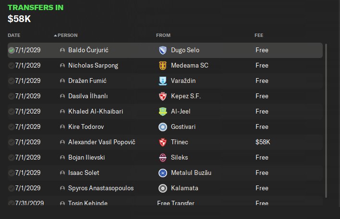The width and height of the screenshot is (340, 219).
Task: Sort transfers by the FEE column
Action: coord(259,35)
